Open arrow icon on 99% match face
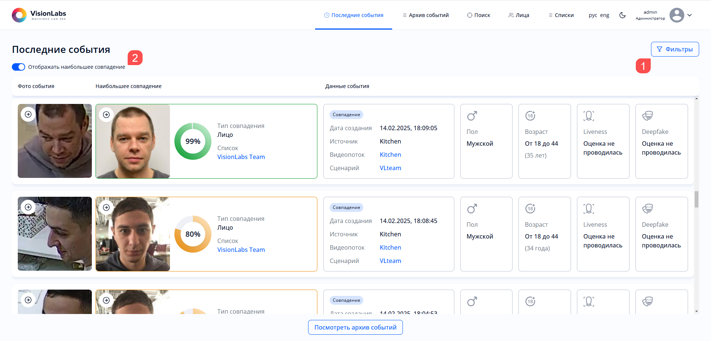This screenshot has height=341, width=711. tap(106, 115)
